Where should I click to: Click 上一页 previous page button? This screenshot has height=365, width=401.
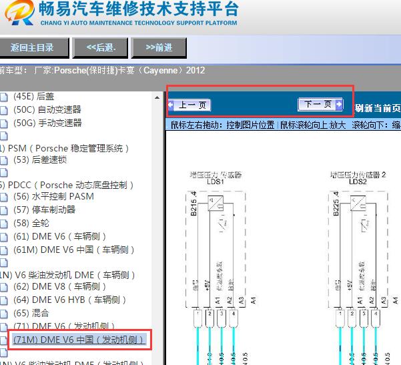click(x=189, y=105)
